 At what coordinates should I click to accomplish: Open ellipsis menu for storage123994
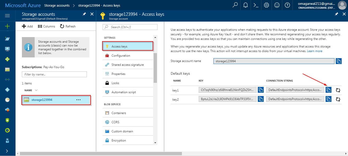pos(78,100)
